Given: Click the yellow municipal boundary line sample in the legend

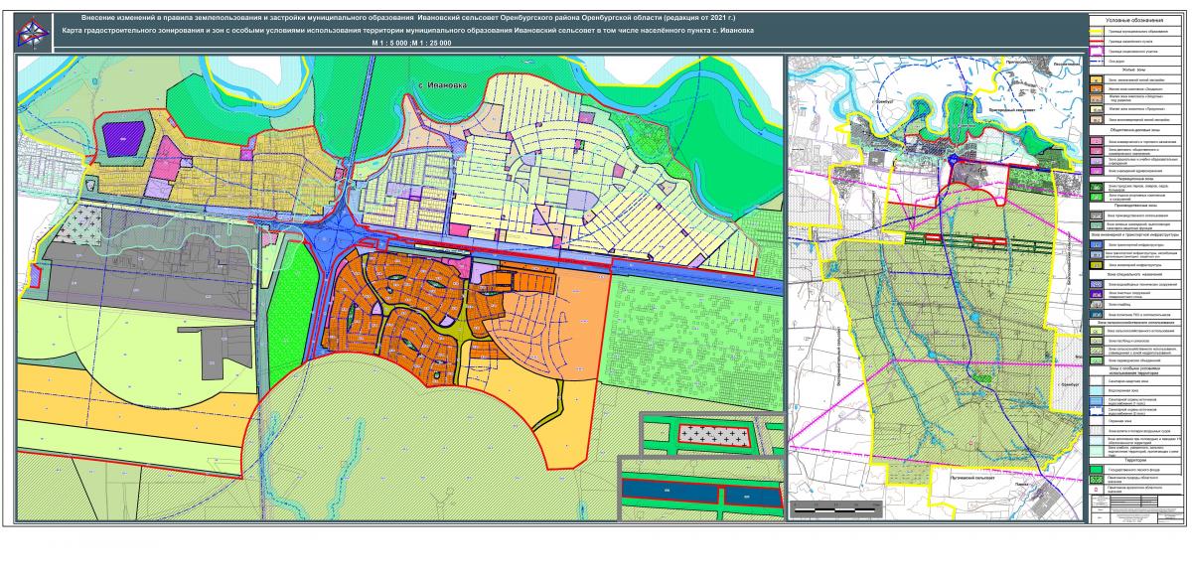Looking at the screenshot, I should pyautogui.click(x=1096, y=32).
